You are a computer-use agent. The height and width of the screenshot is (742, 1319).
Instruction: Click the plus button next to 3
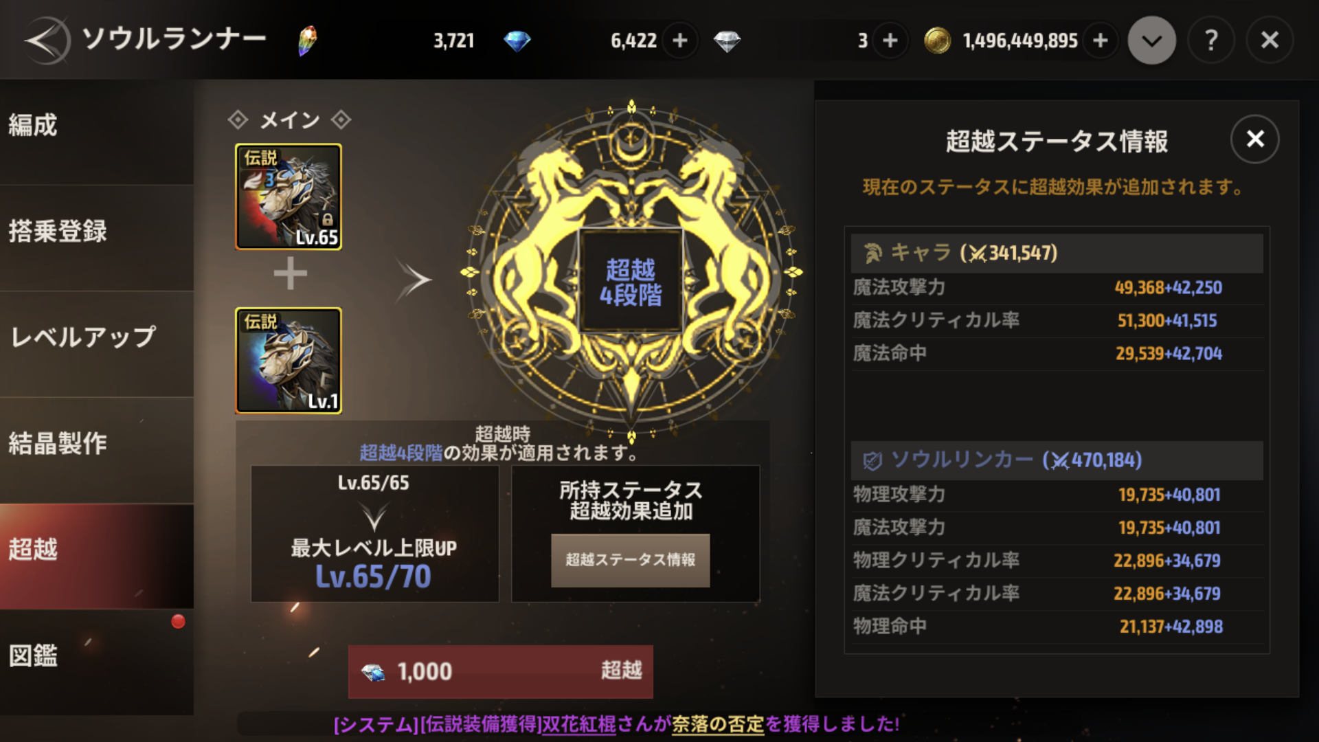pyautogui.click(x=890, y=41)
